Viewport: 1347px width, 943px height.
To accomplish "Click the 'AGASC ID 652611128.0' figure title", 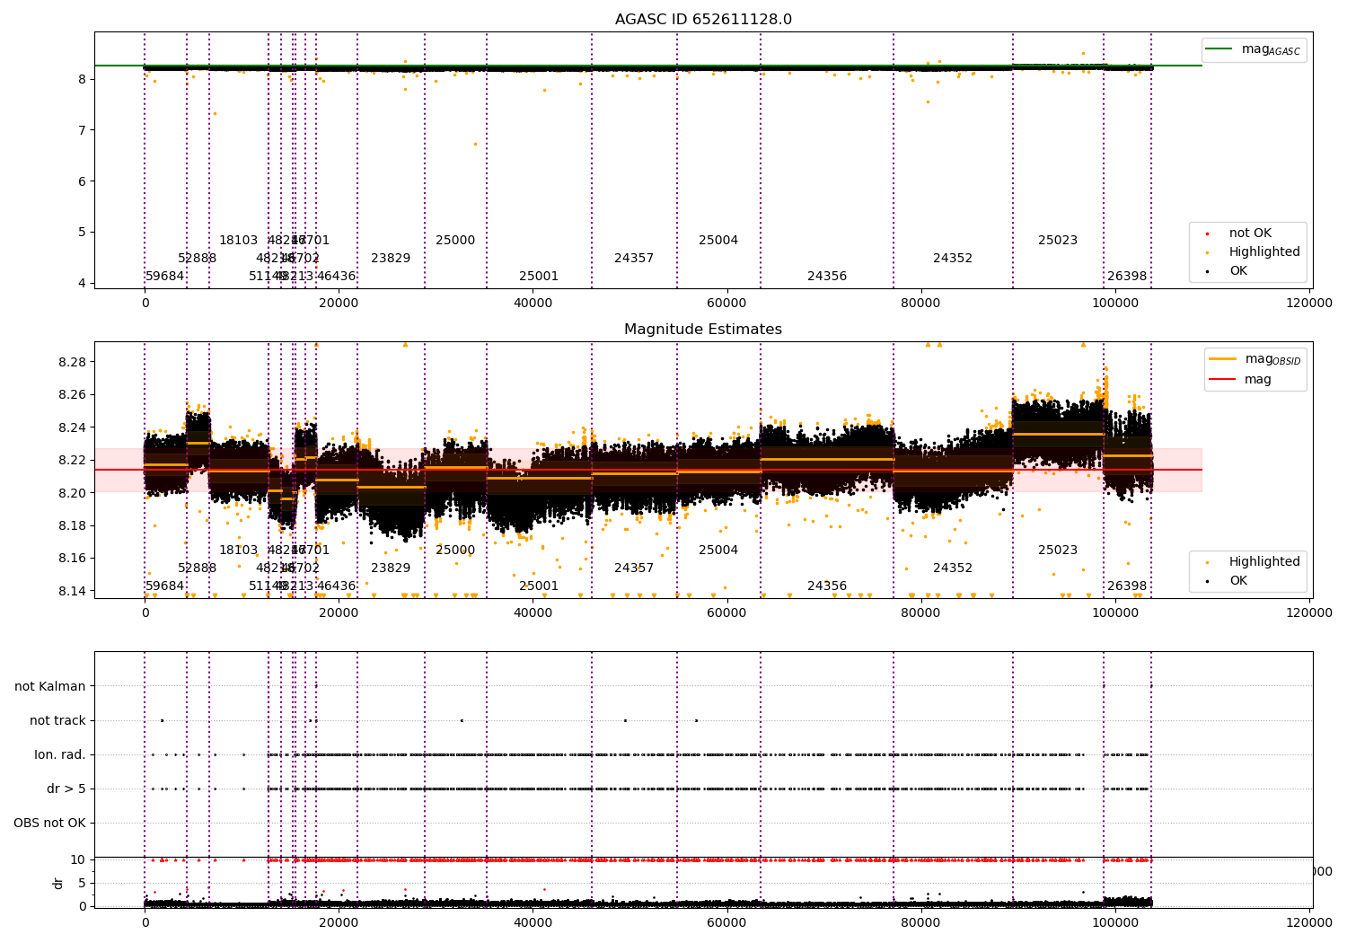I will tap(703, 20).
